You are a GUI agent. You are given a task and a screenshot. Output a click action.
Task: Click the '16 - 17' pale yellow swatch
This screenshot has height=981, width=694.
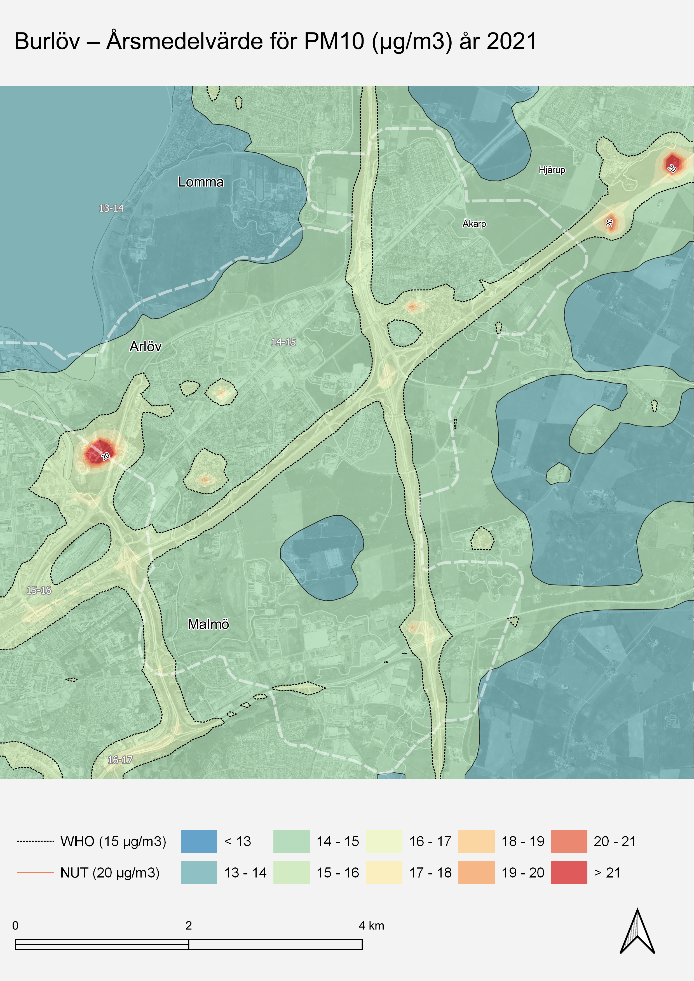point(384,841)
